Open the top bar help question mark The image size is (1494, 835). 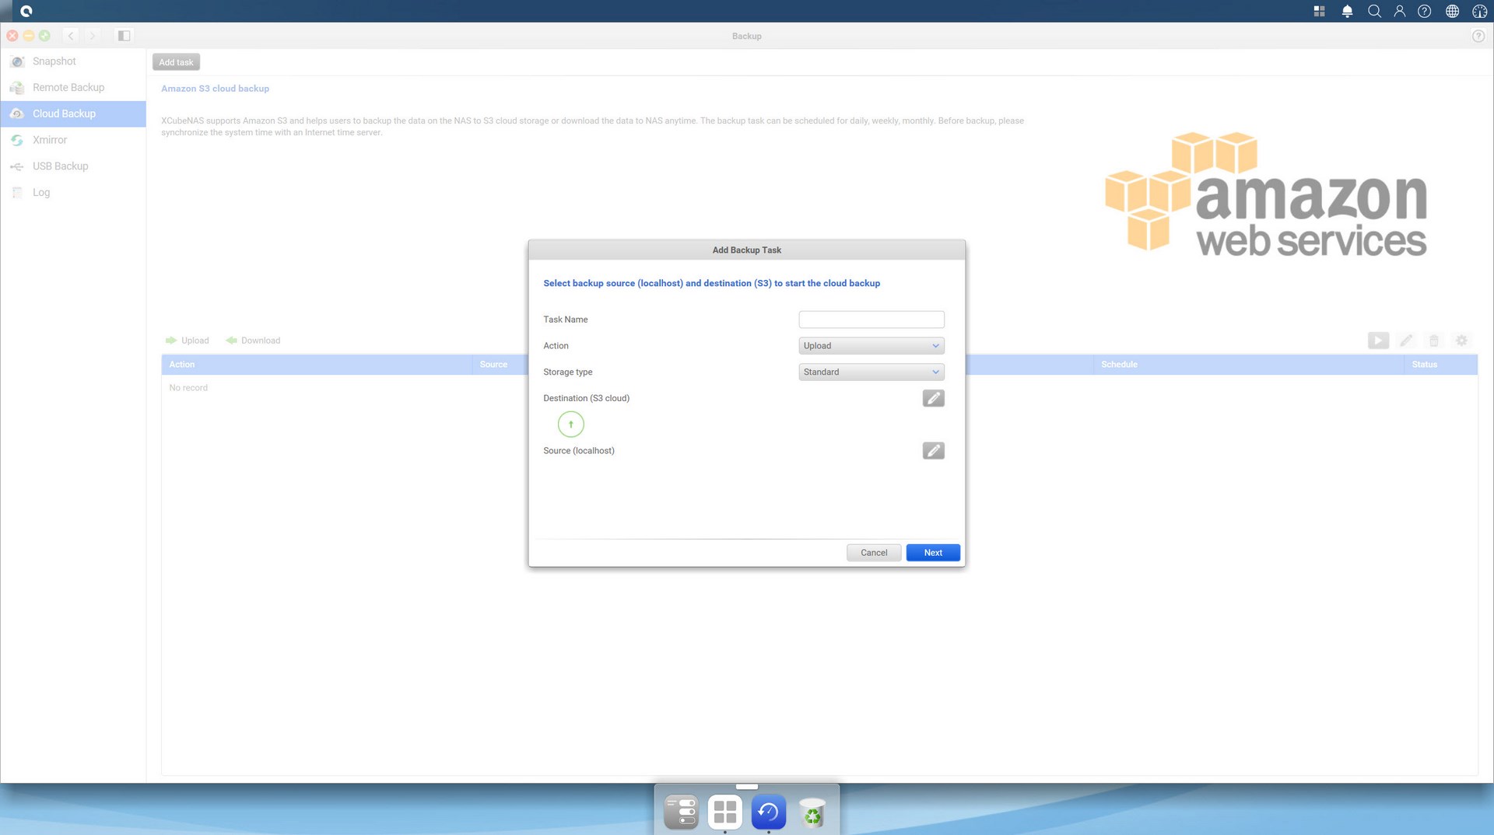1424,11
